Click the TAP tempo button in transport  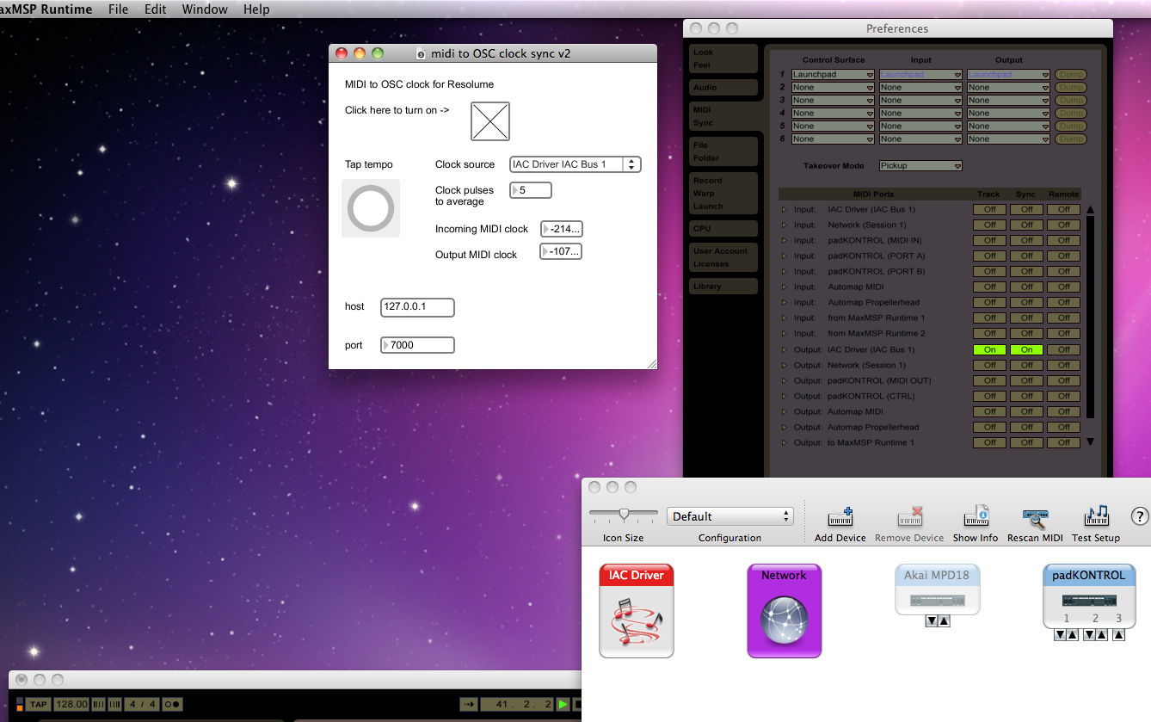pos(38,704)
